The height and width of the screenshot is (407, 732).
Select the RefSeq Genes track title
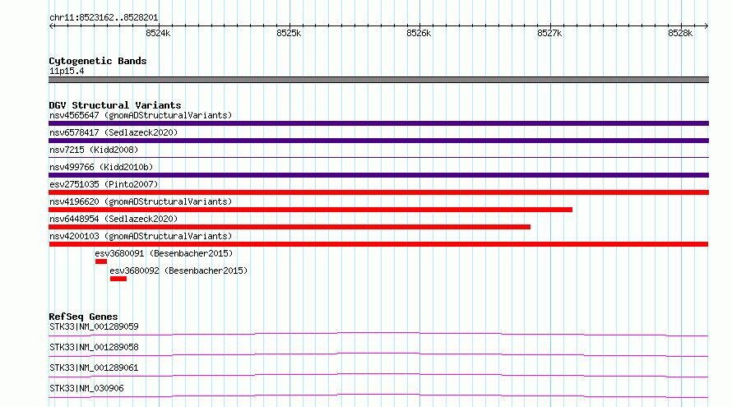83,317
